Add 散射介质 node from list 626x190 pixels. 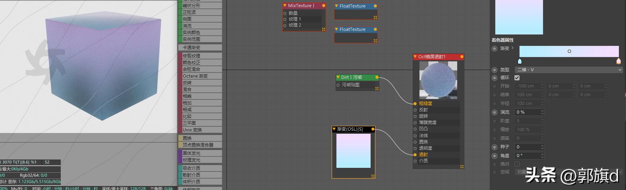click(x=201, y=175)
